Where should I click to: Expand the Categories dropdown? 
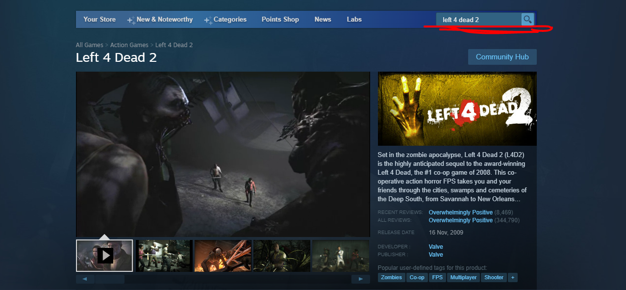[x=225, y=20]
